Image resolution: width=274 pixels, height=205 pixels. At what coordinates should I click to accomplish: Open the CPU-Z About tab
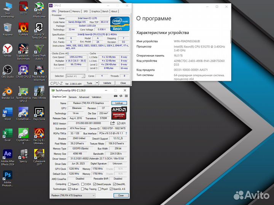click(x=114, y=11)
